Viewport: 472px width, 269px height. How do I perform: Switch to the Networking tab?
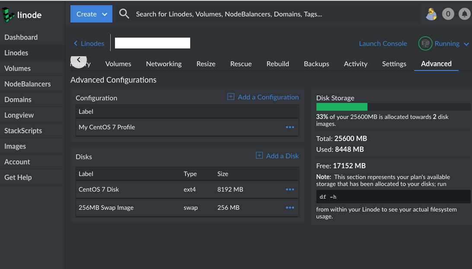pos(164,64)
